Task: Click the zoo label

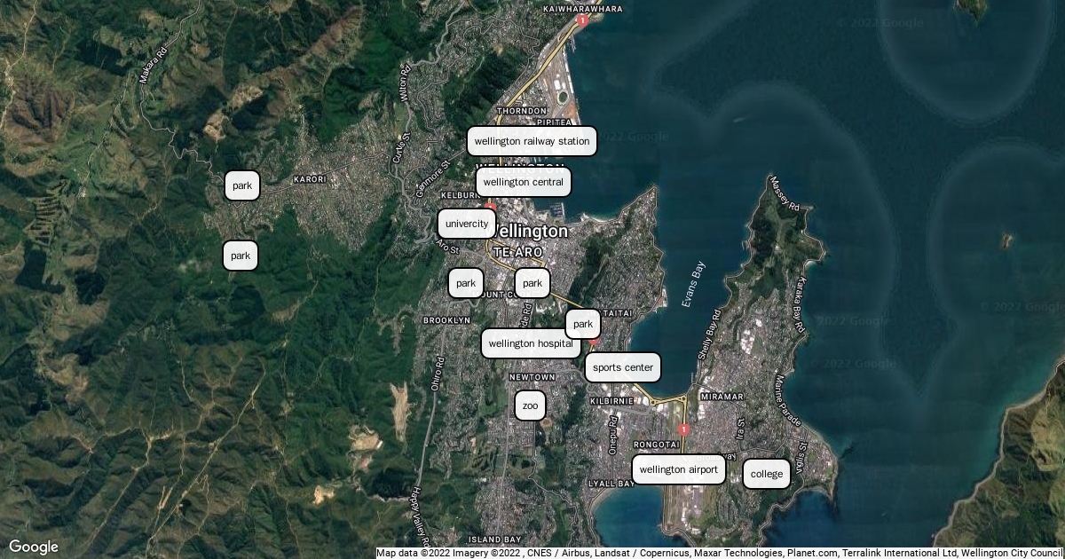Action: (x=530, y=405)
